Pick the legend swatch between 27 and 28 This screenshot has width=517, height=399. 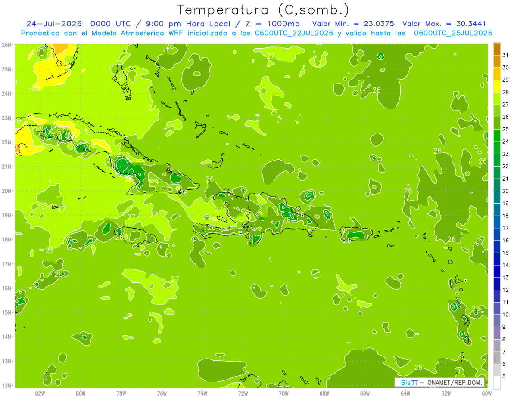pyautogui.click(x=497, y=98)
